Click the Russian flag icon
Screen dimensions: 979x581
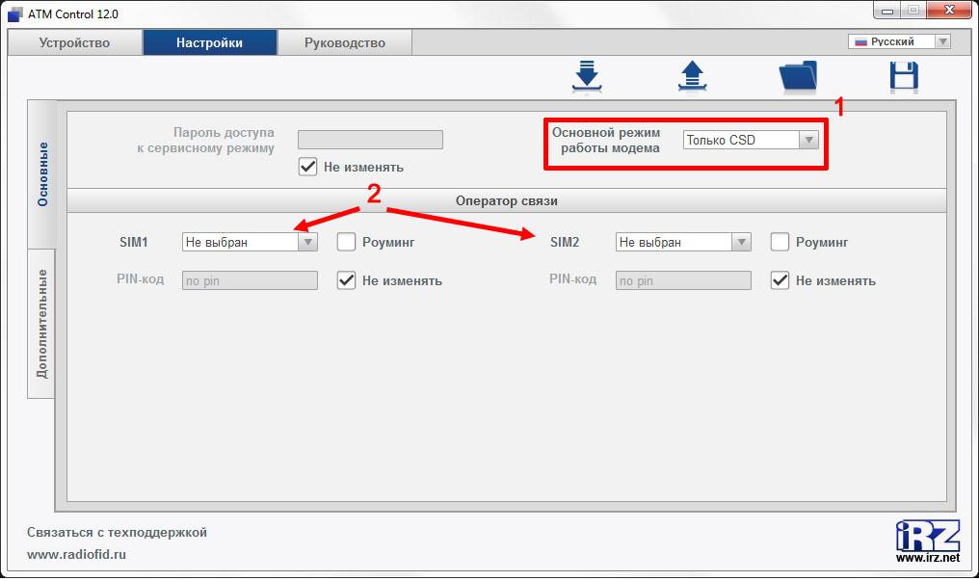(x=860, y=42)
